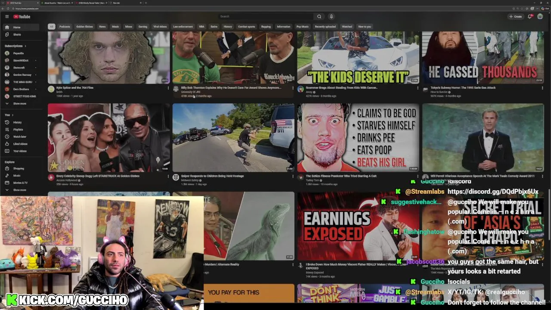Image resolution: width=551 pixels, height=310 pixels.
Task: Open the browser tab list dropdown
Action: pyautogui.click(x=4, y=3)
